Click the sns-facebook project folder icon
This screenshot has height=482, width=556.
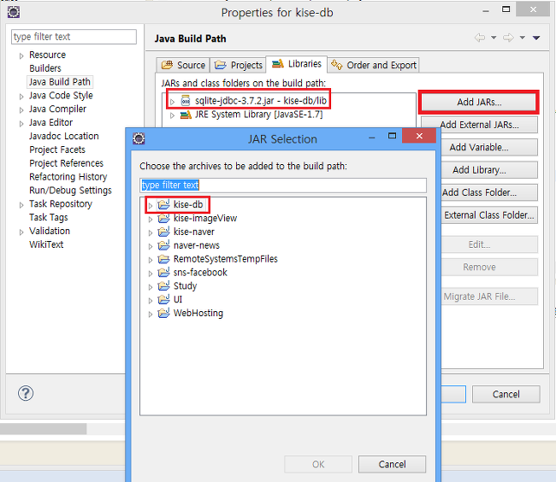[163, 273]
